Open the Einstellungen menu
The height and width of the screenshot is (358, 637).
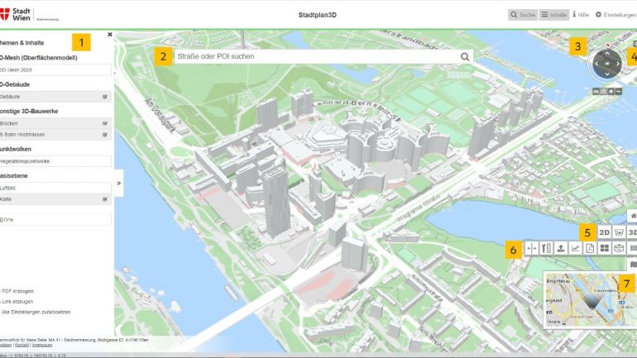click(615, 15)
